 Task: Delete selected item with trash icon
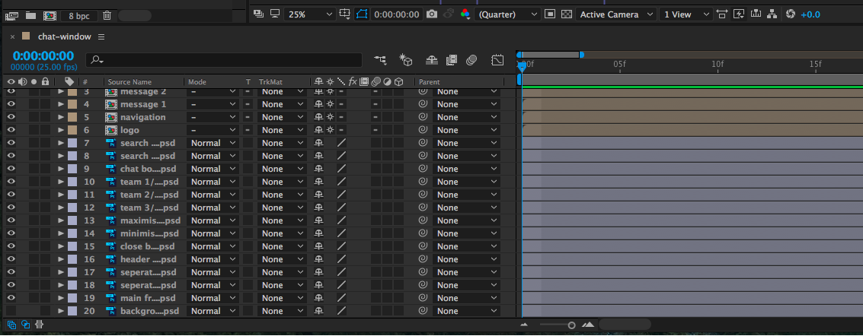coord(107,15)
